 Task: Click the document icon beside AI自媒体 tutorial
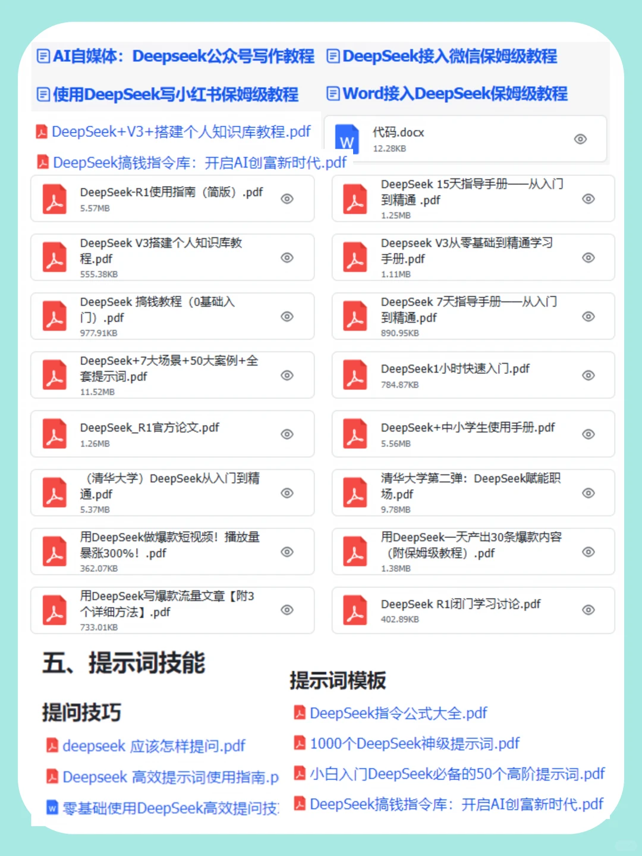[x=43, y=56]
